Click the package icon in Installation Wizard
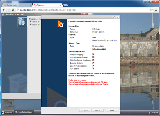This screenshot has height=116, width=160. click(x=22, y=22)
